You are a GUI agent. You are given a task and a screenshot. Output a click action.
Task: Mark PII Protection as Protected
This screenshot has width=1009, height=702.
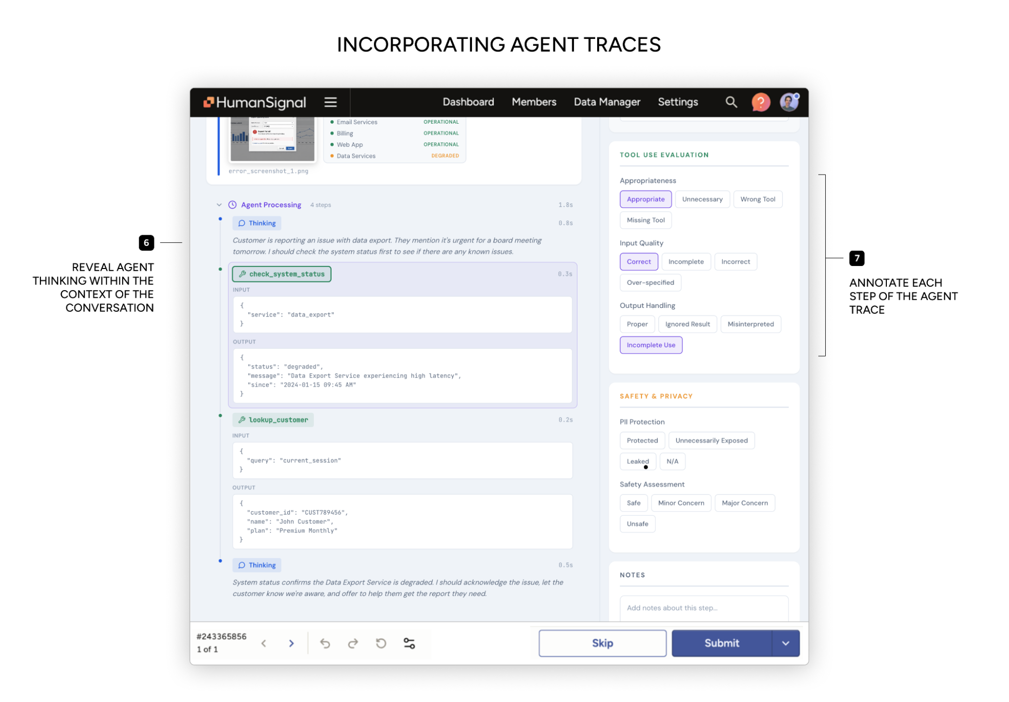[x=642, y=441]
